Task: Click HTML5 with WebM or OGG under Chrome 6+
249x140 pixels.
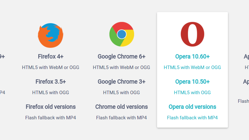Action: [122, 67]
